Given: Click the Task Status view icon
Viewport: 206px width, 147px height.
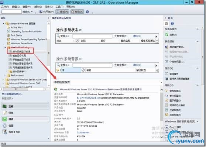Looking at the screenshot, I should click(x=8, y=35).
